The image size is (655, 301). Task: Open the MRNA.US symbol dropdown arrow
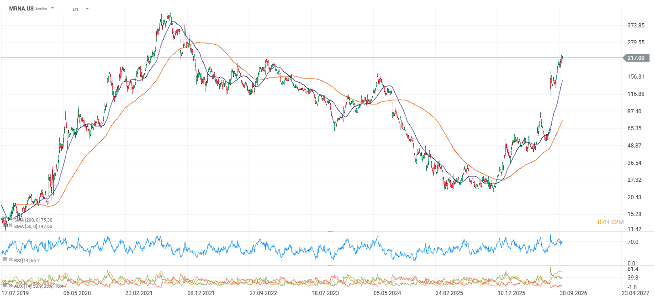coord(53,8)
